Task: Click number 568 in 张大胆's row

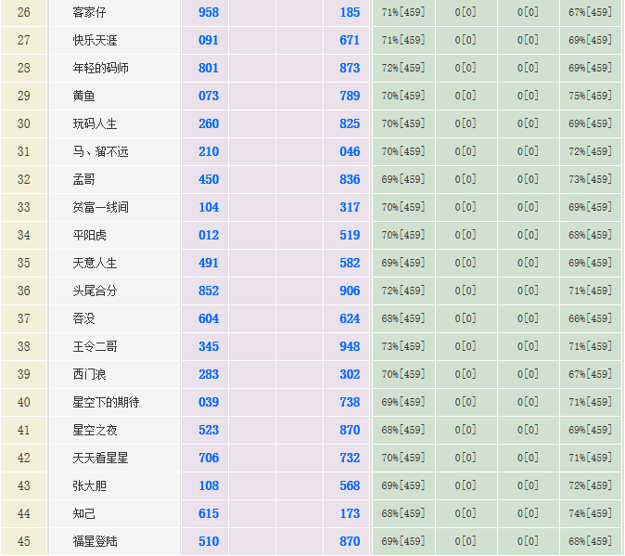Action: coord(350,485)
